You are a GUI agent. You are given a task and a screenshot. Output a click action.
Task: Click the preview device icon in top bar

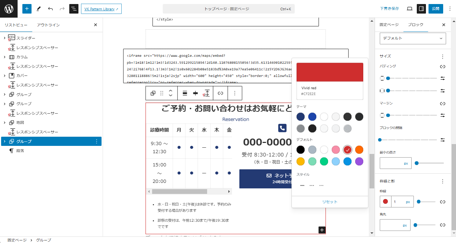(x=409, y=9)
